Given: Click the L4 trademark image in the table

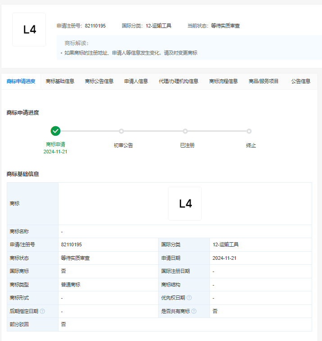Looking at the screenshot, I should (185, 204).
